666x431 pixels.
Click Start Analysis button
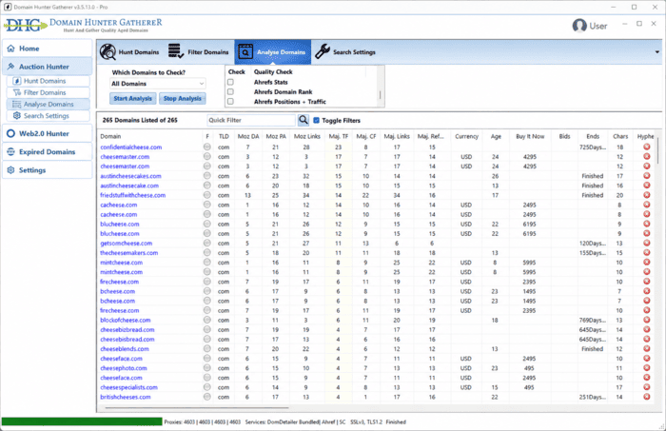pyautogui.click(x=132, y=99)
